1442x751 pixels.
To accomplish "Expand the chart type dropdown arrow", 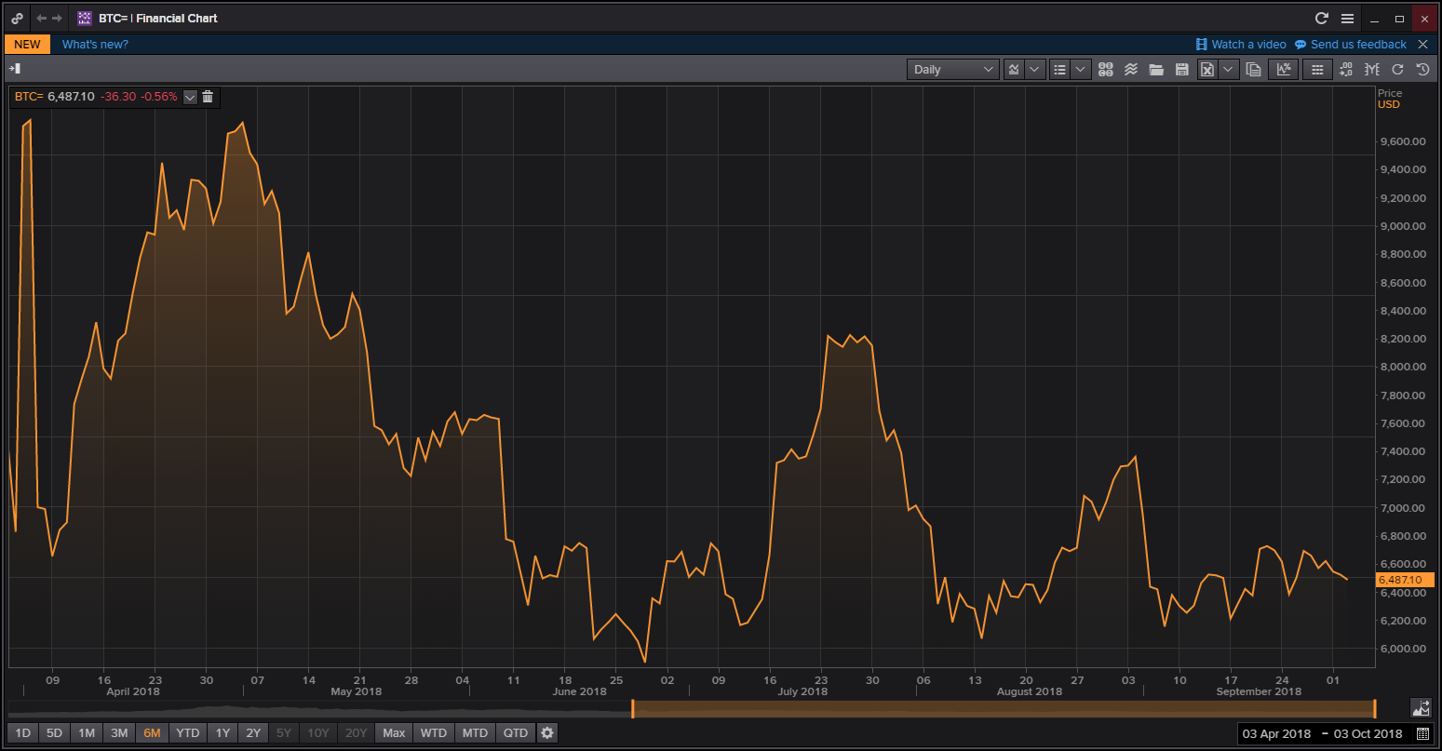I will [x=1034, y=70].
